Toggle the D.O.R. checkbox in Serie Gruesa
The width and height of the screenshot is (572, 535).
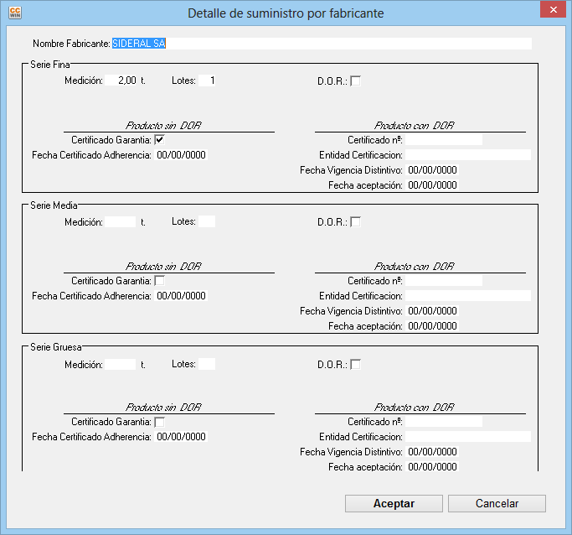point(355,364)
